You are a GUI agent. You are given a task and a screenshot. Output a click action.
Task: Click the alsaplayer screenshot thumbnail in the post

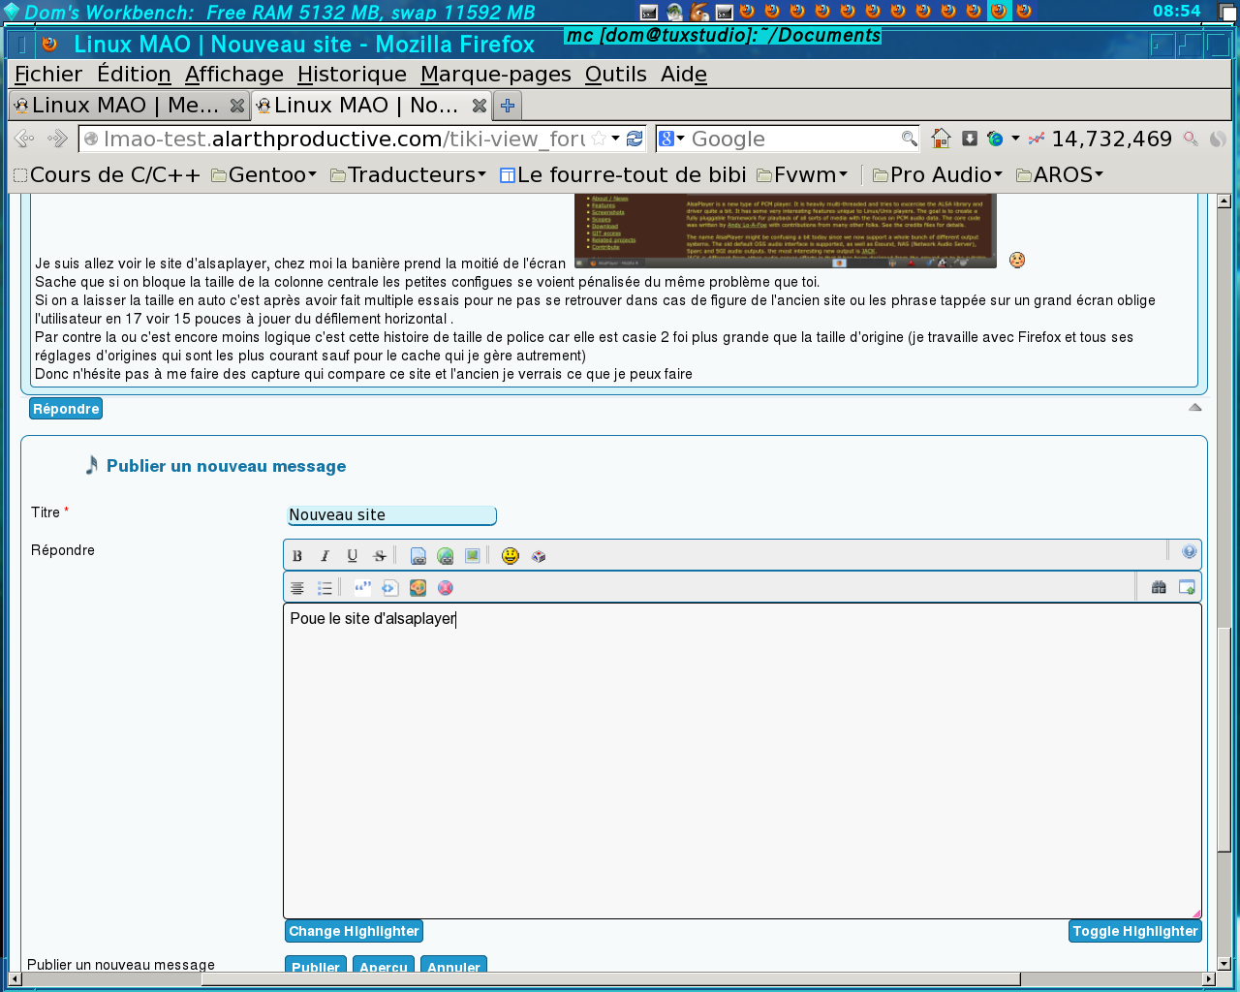(785, 231)
